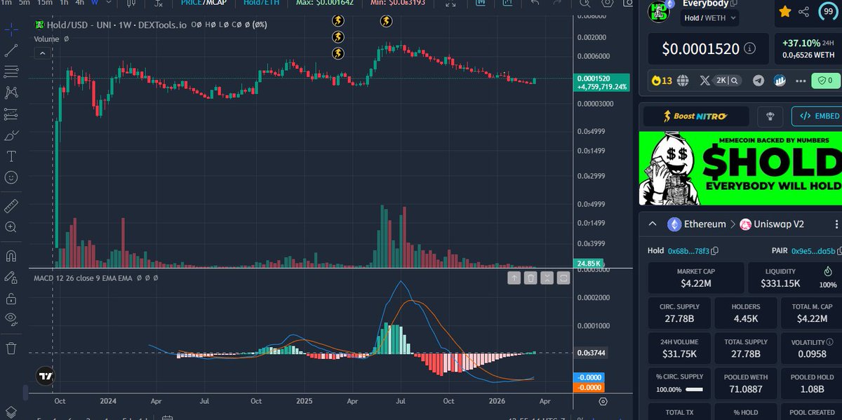This screenshot has height=420, width=842.
Task: Delete the MACD pane
Action: (x=530, y=278)
